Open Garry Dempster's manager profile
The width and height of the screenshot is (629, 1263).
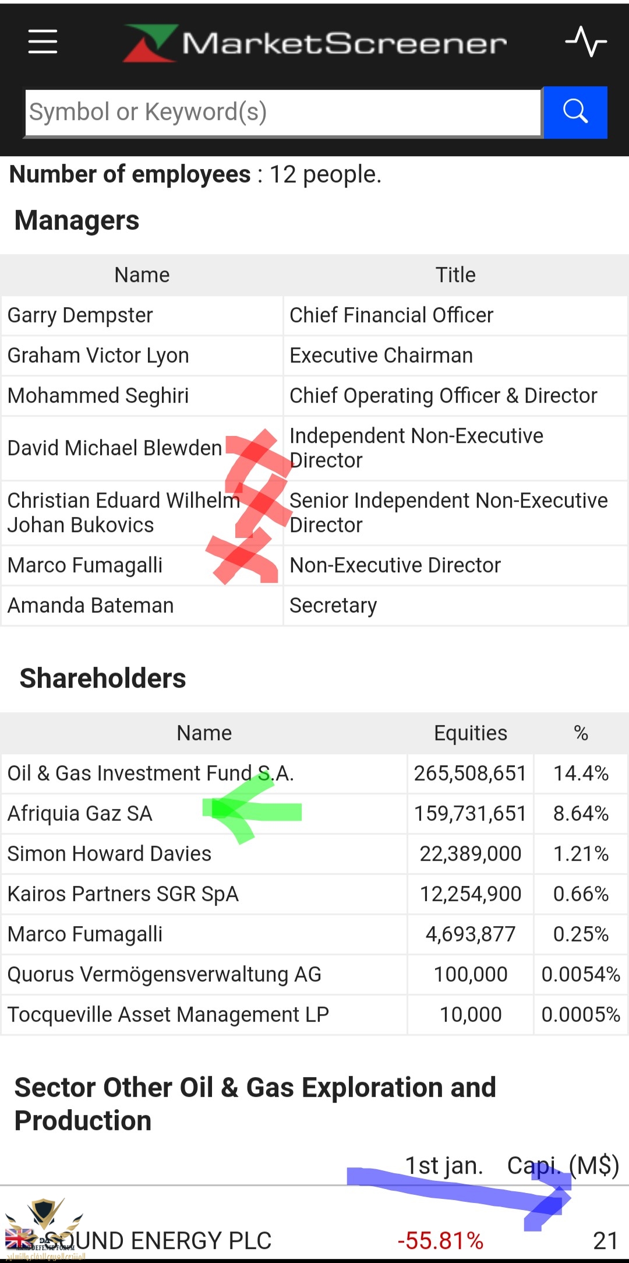[80, 315]
